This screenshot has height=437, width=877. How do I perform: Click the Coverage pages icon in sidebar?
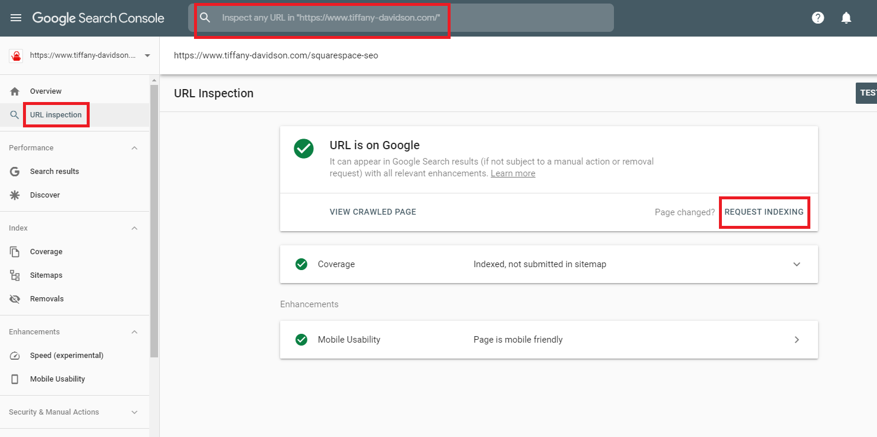pyautogui.click(x=15, y=252)
